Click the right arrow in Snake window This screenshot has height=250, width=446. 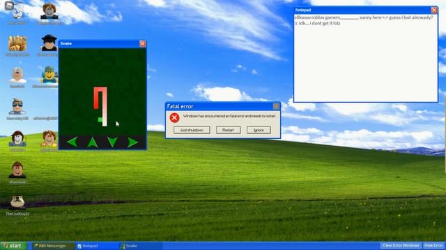132,142
